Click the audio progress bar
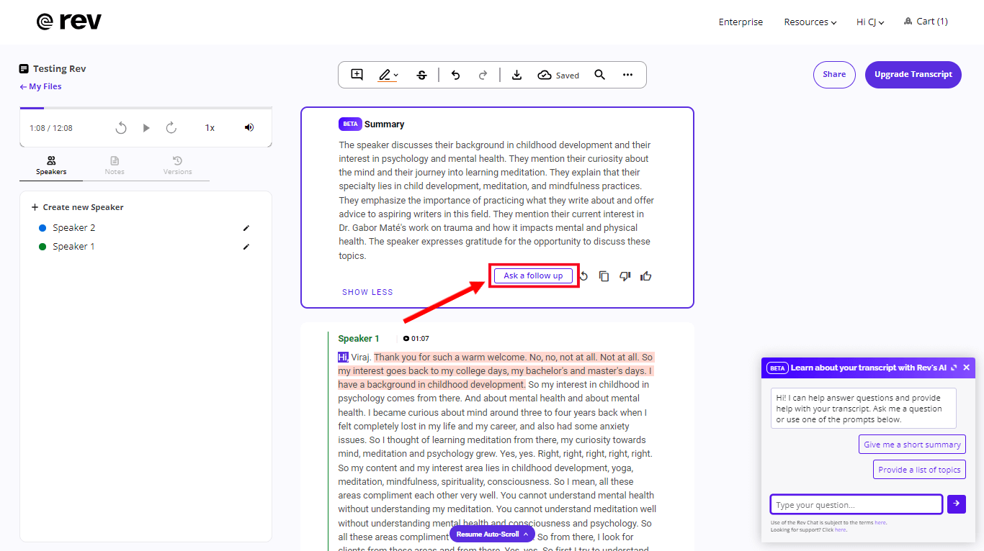 146,108
